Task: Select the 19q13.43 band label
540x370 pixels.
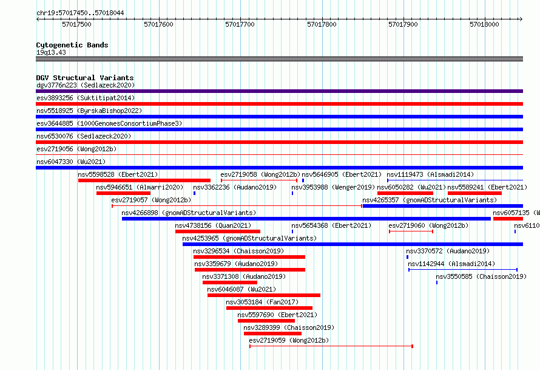Action: (51, 52)
